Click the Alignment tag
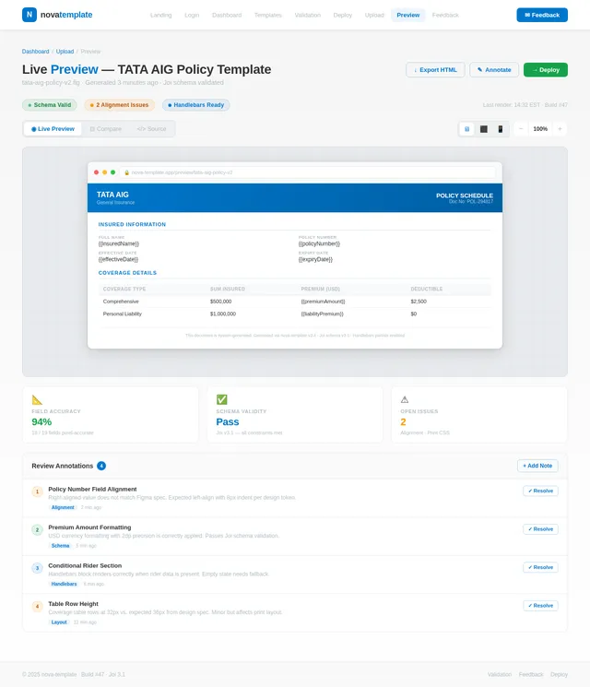Viewport: 590px width, 687px height. click(63, 507)
